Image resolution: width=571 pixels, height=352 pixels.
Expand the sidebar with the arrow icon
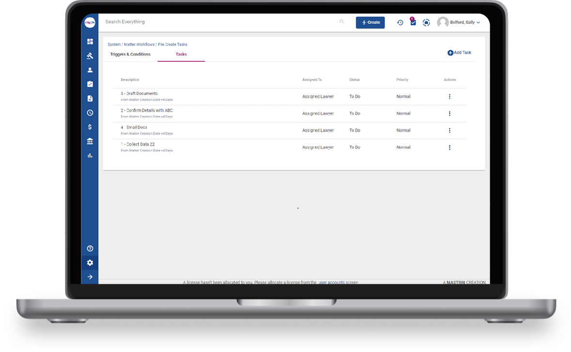(x=90, y=277)
